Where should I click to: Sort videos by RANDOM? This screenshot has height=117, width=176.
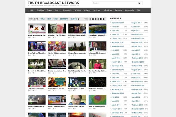[74, 19]
